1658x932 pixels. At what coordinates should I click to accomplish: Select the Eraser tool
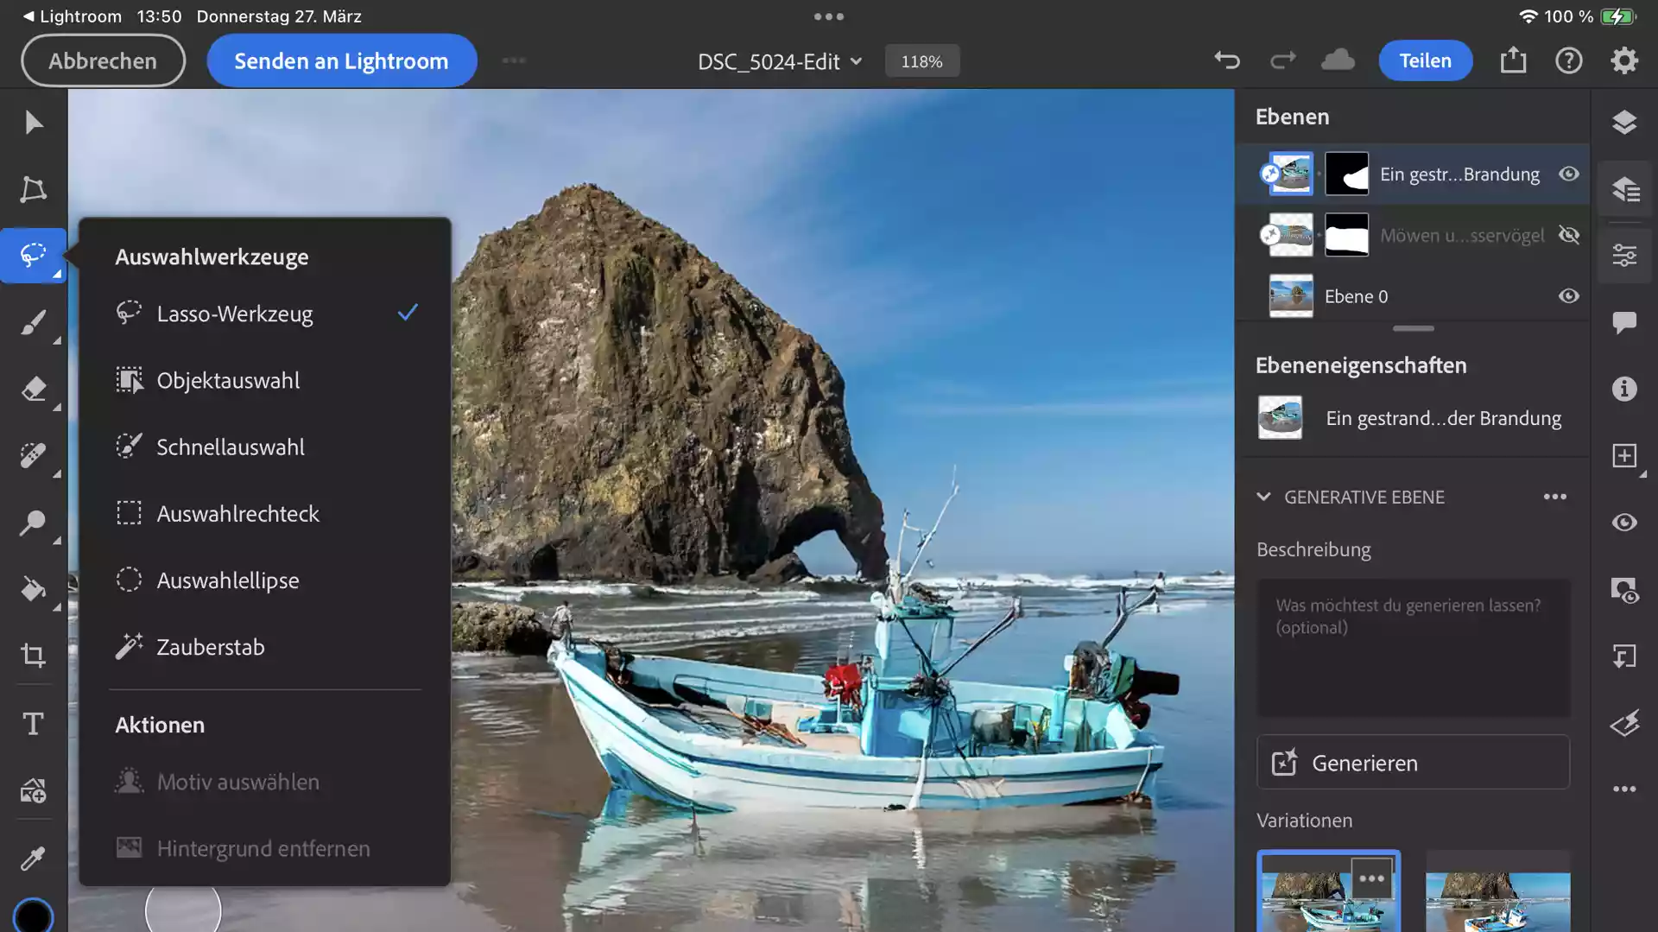tap(33, 389)
